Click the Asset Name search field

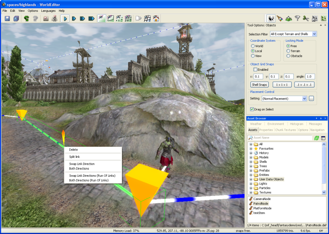point(280,137)
